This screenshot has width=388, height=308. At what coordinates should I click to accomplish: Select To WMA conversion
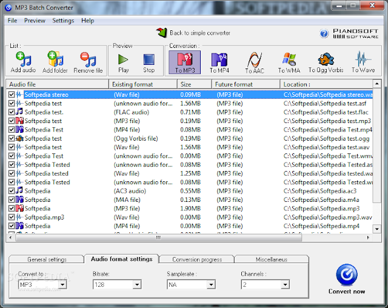pyautogui.click(x=289, y=62)
